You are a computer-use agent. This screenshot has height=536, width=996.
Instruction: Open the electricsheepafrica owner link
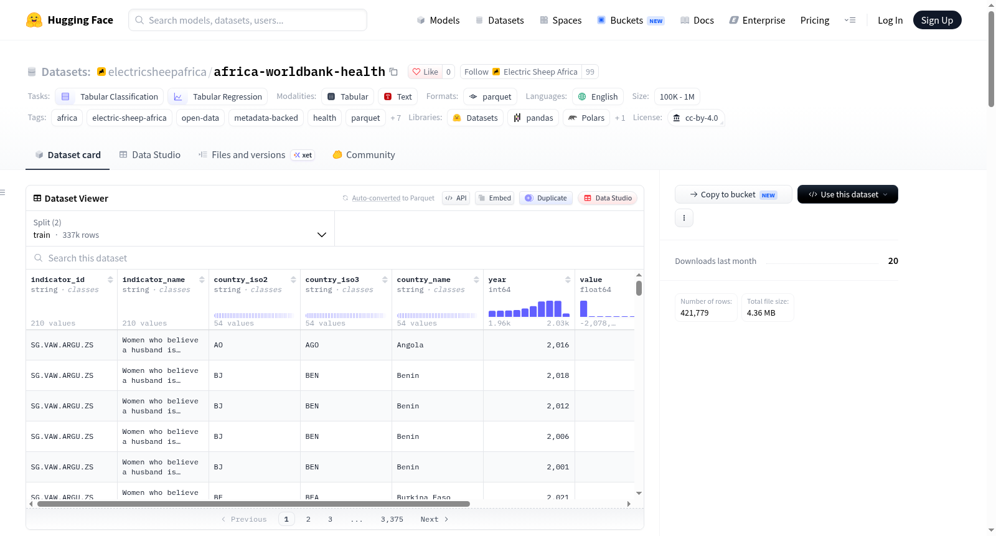(157, 72)
